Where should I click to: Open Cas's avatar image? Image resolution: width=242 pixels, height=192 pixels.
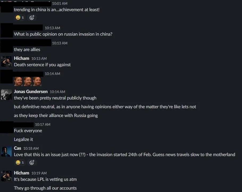[6, 152]
